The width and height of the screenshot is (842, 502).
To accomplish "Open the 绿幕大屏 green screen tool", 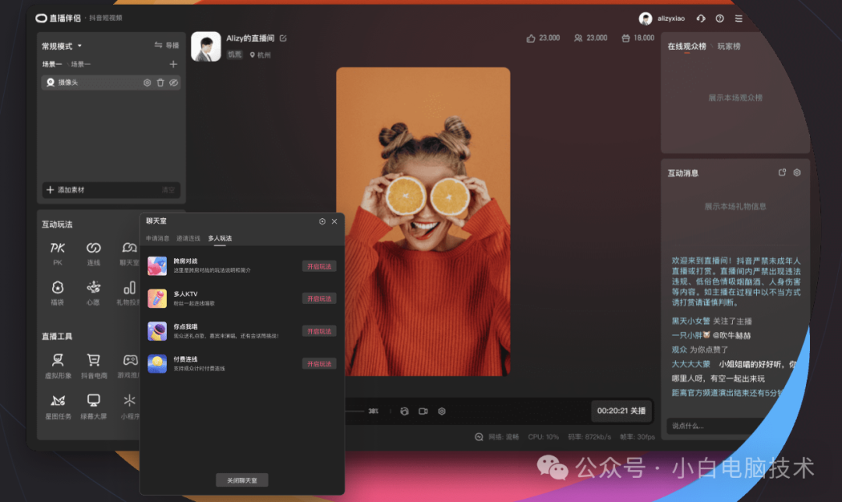I will tap(94, 400).
